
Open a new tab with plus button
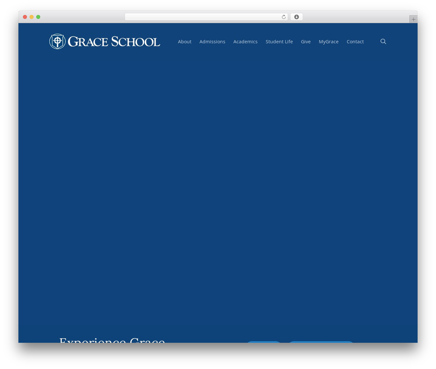[x=413, y=19]
